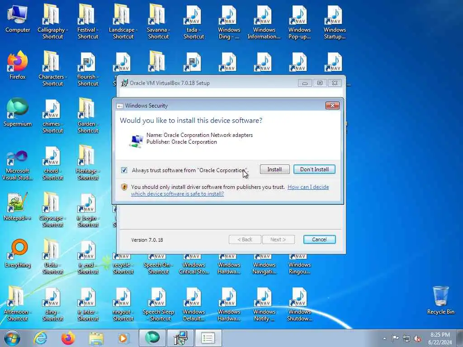The image size is (463, 347).
Task: Select the ringout WAV shortcut
Action: coord(123,304)
